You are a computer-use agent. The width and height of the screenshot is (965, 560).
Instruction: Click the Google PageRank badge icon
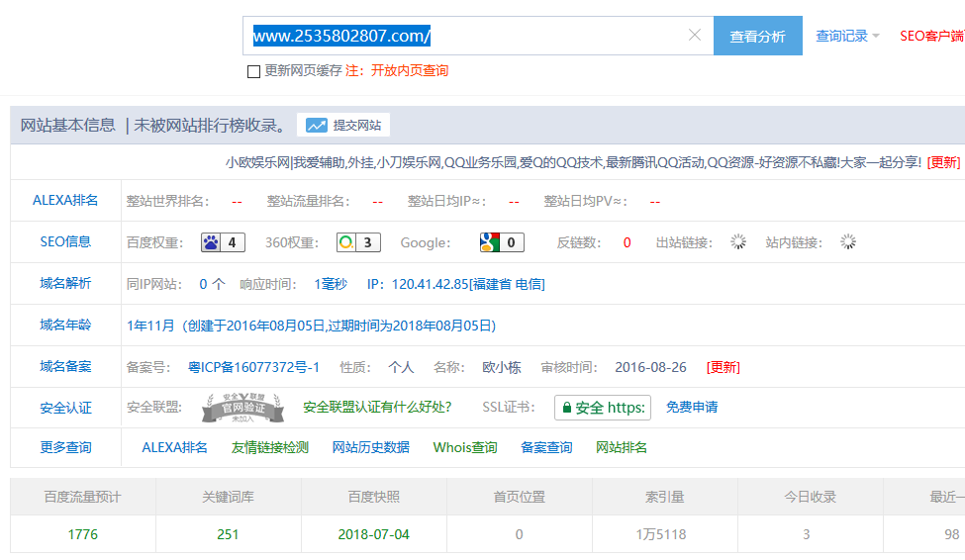click(490, 242)
